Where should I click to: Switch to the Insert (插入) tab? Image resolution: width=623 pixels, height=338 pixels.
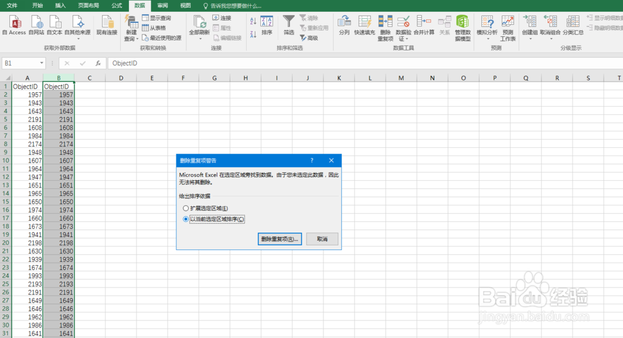[60, 6]
